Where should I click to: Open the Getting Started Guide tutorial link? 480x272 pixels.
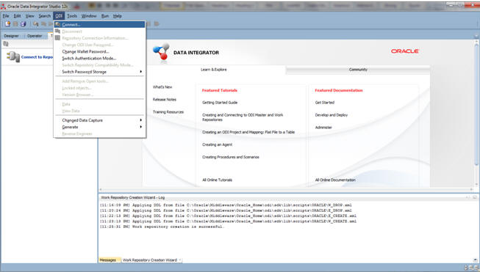click(220, 103)
